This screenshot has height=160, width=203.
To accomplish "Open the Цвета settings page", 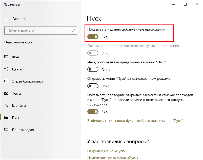I will click(17, 69).
